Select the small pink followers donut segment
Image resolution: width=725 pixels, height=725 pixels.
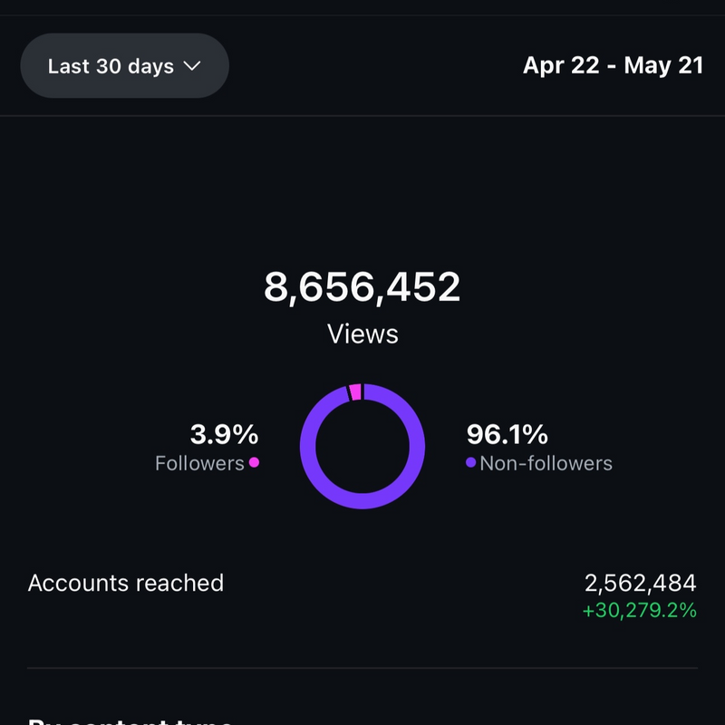coord(355,391)
